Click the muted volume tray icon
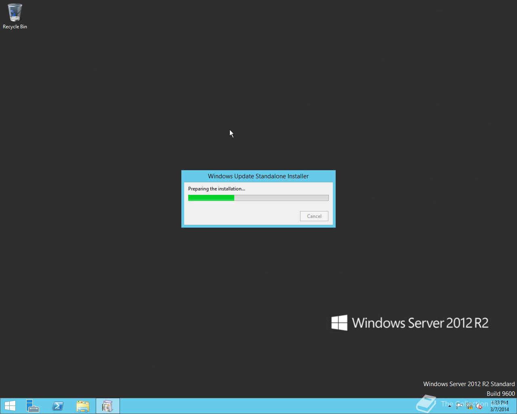 point(479,406)
